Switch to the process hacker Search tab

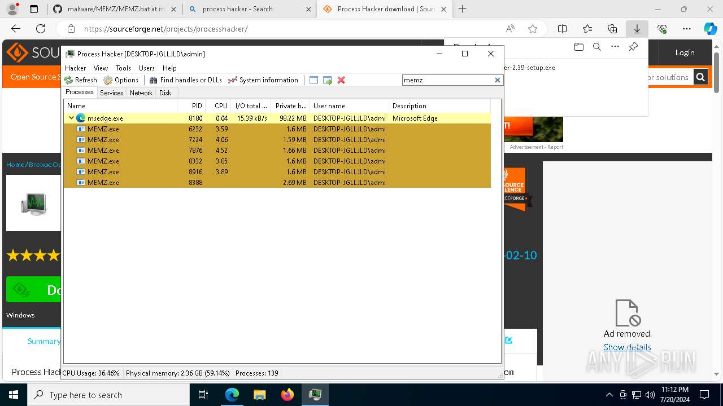tap(249, 9)
